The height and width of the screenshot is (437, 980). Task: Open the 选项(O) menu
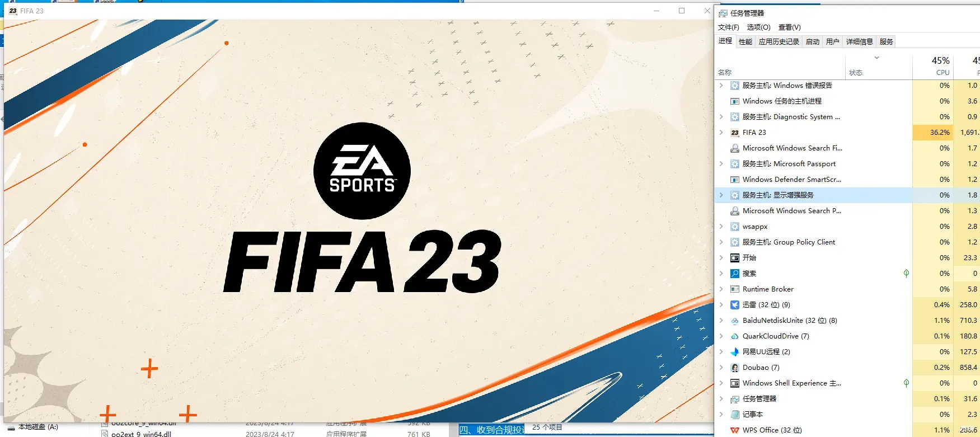(x=758, y=27)
